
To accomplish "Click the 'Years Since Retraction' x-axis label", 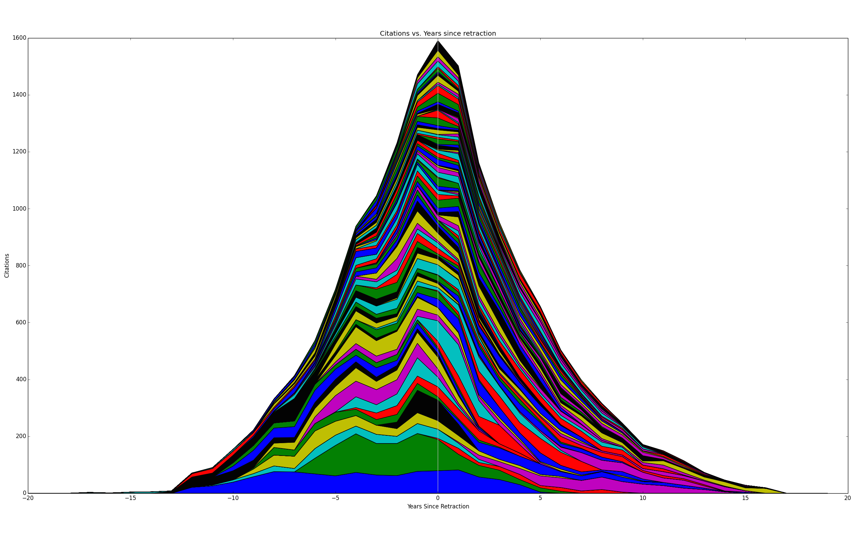I will 438,507.
